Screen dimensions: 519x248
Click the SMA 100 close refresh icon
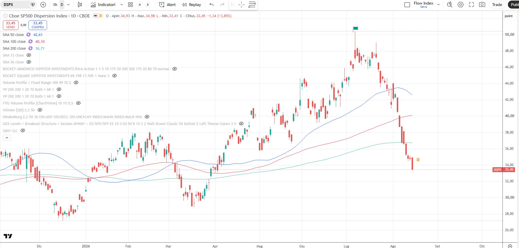click(30, 41)
